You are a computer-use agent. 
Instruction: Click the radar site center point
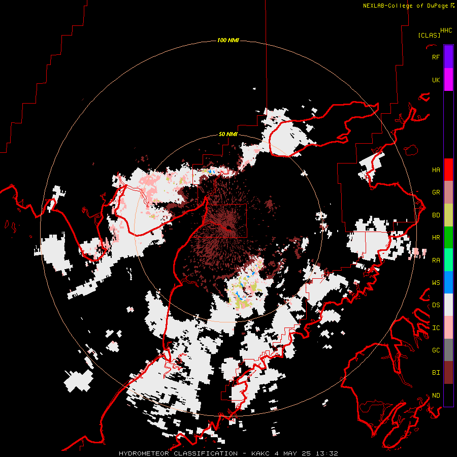click(229, 227)
